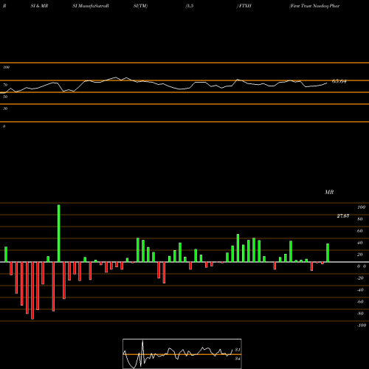Click the 'SI & MR' header label
The width and height of the screenshot is (369, 369).
(x=39, y=6)
